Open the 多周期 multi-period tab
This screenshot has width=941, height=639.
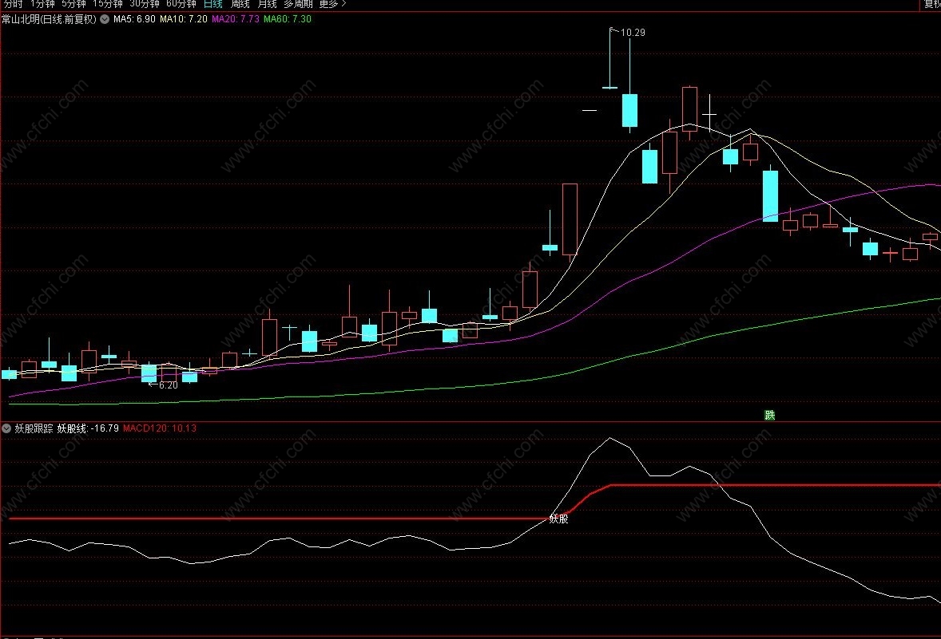[x=298, y=4]
